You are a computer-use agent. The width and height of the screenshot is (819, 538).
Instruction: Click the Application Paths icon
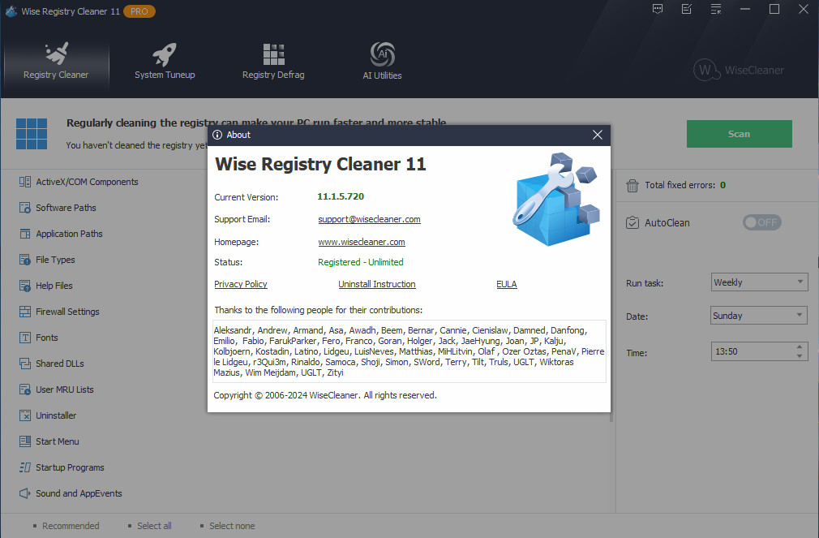[25, 234]
